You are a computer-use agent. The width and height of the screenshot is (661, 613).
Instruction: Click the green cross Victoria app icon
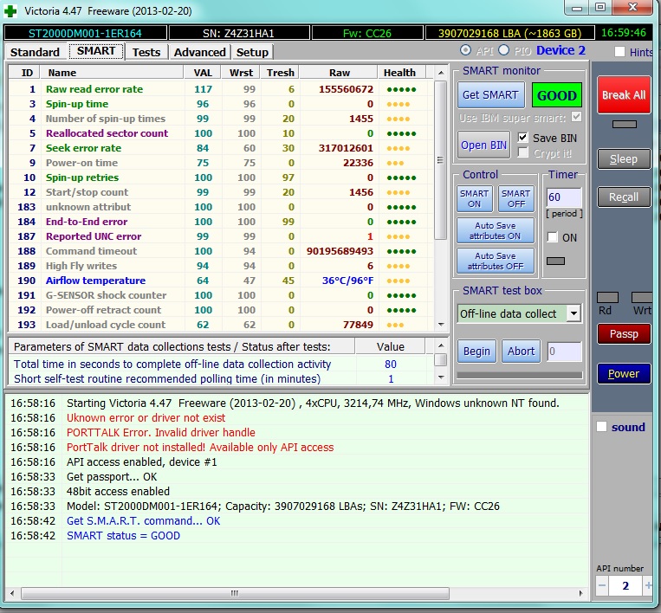[10, 11]
